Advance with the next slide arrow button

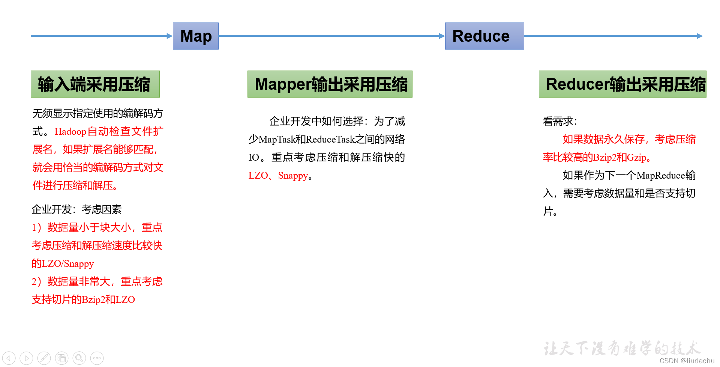click(x=27, y=358)
